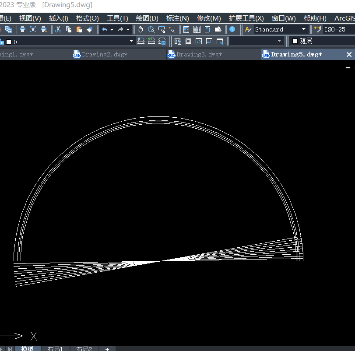The image size is (355, 351).
Task: Open the Text Style manager icon
Action: coord(248,29)
